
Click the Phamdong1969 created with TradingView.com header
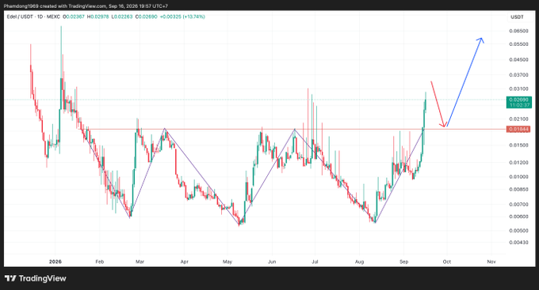[x=86, y=6]
